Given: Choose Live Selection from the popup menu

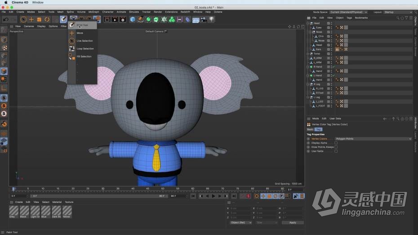Looking at the screenshot, I should 84,41.
